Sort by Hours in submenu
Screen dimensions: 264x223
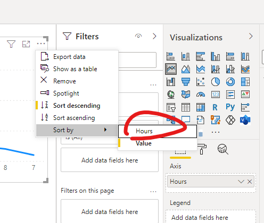point(158,131)
